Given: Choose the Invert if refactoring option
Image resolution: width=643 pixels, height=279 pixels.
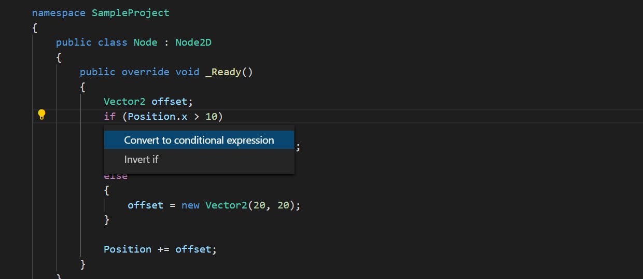Looking at the screenshot, I should click(142, 159).
